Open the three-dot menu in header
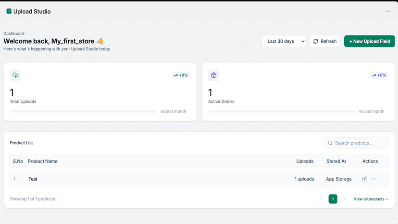Screen dimensions: 398x224 coord(388,12)
